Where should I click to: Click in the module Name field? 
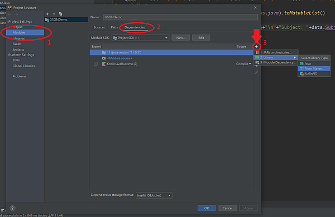click(x=180, y=17)
